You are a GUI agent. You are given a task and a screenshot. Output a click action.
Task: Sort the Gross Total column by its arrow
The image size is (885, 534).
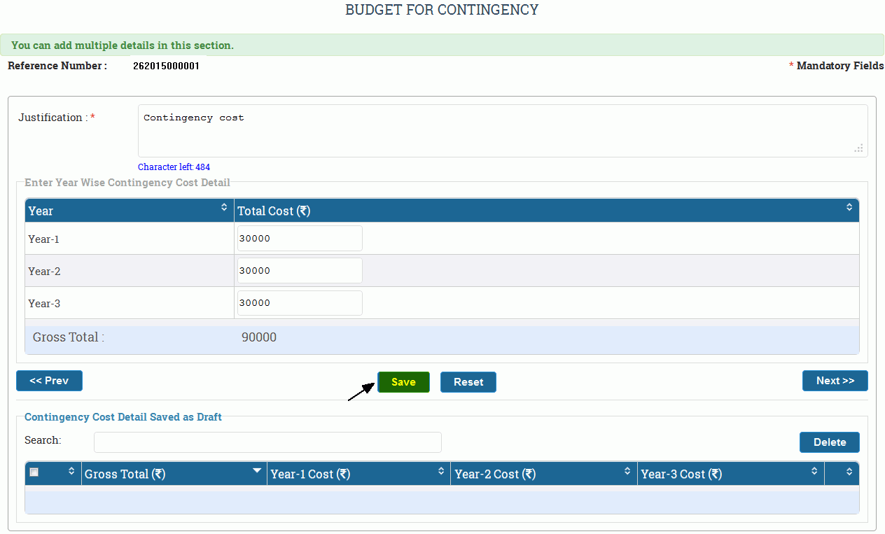(x=257, y=471)
